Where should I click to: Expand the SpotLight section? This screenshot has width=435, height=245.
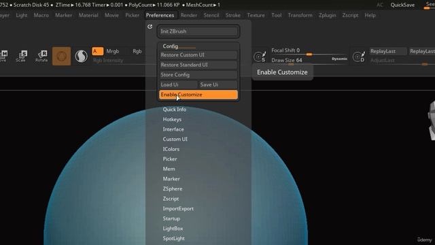(174, 238)
